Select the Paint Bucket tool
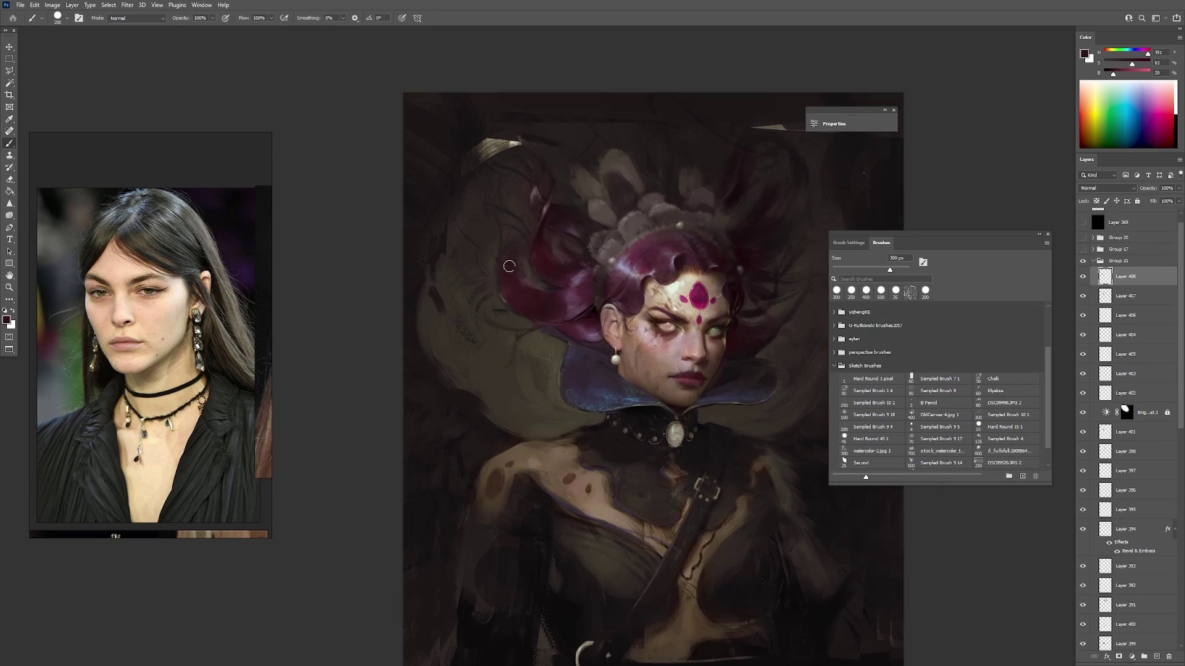 pyautogui.click(x=9, y=191)
